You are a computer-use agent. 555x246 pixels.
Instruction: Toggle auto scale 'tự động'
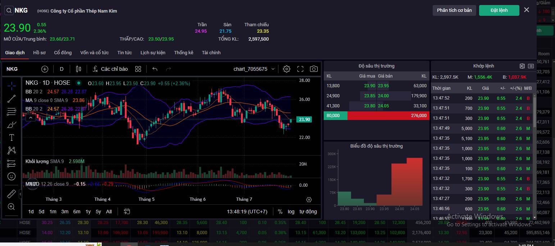(308, 212)
